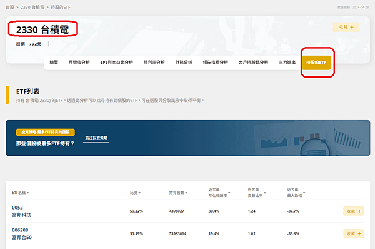The image size is (375, 249).
Task: Click the 持股的ETF breadcrumb item
Action: 61,7
